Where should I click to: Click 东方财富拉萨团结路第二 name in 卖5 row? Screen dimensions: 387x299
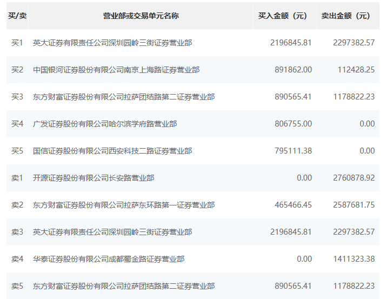tap(124, 286)
